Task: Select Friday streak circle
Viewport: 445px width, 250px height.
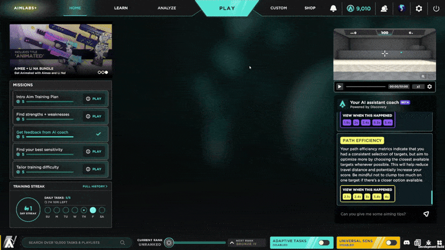Action: tap(93, 210)
